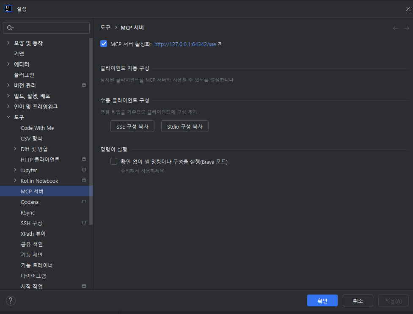Open XPath 뷰어 settings
Image resolution: width=413 pixels, height=314 pixels.
[33, 234]
